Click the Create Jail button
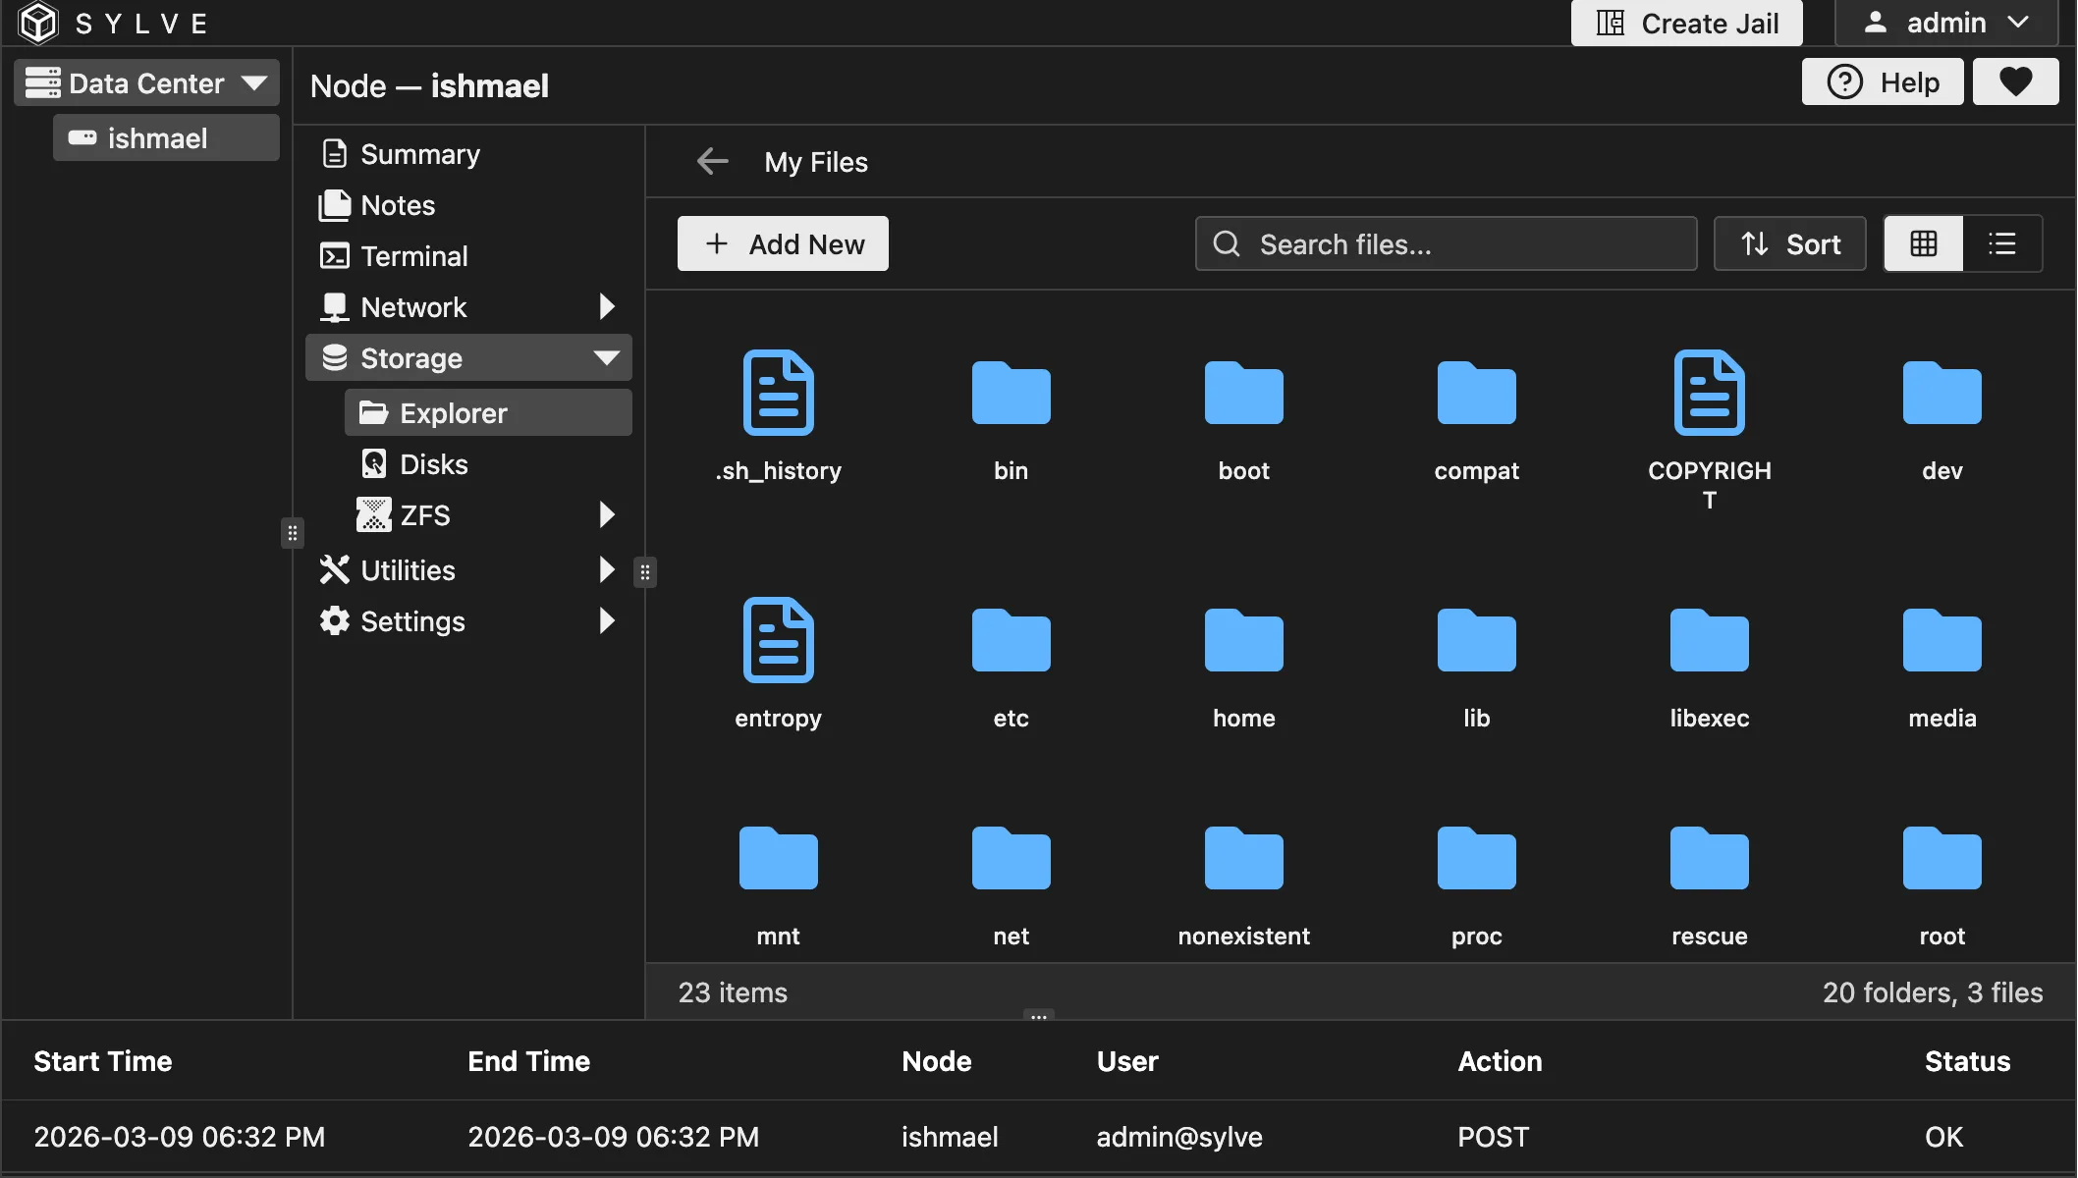 point(1685,23)
